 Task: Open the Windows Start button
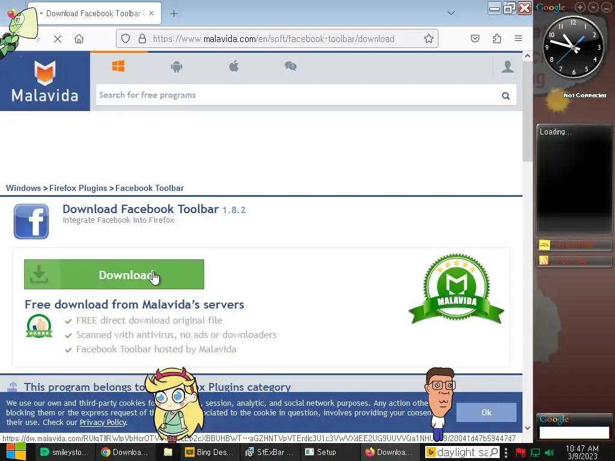point(16,452)
